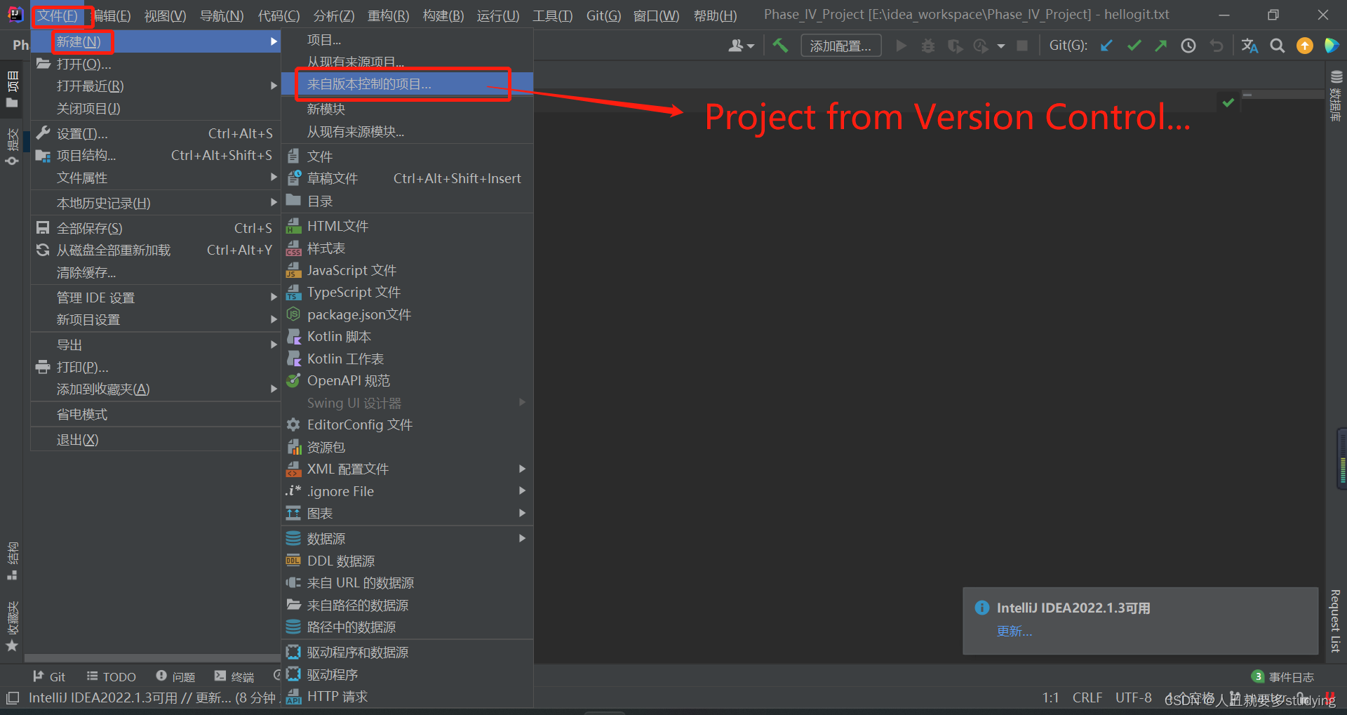Open 视图(V) menu

(x=165, y=15)
